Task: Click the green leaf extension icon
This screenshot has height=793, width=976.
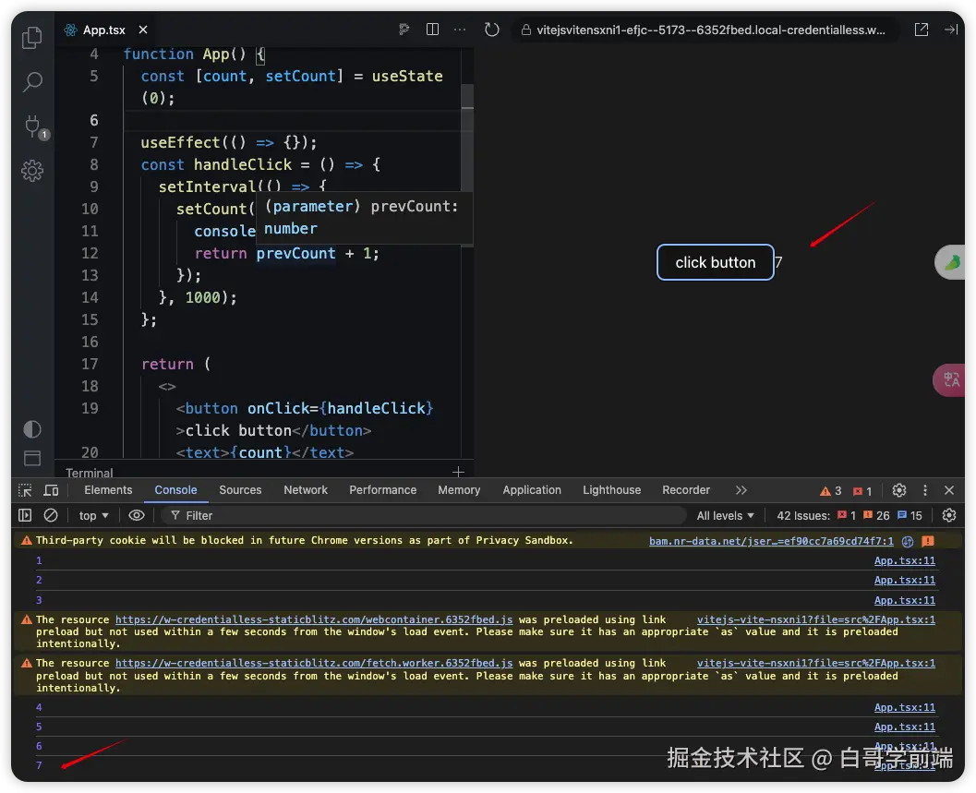Action: pyautogui.click(x=952, y=263)
